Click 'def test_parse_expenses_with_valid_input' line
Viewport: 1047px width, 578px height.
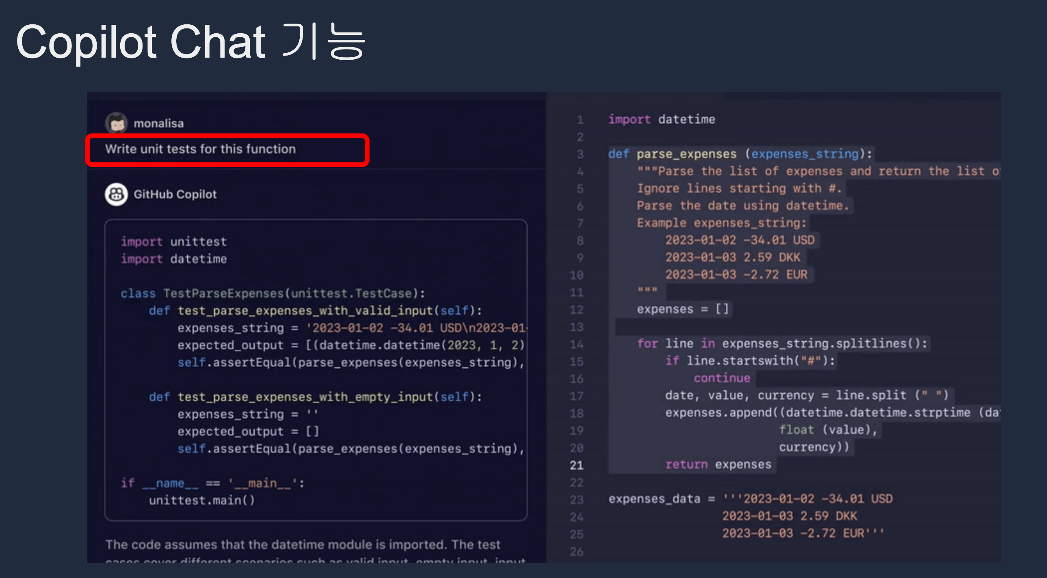316,311
